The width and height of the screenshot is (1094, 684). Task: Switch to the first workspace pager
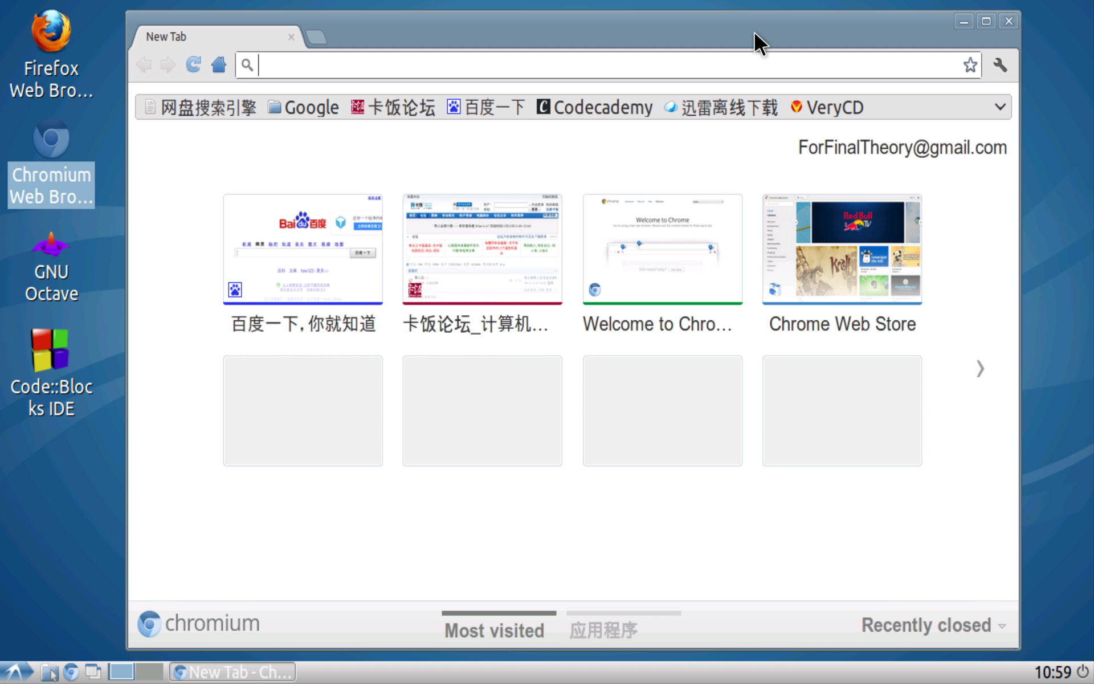121,671
